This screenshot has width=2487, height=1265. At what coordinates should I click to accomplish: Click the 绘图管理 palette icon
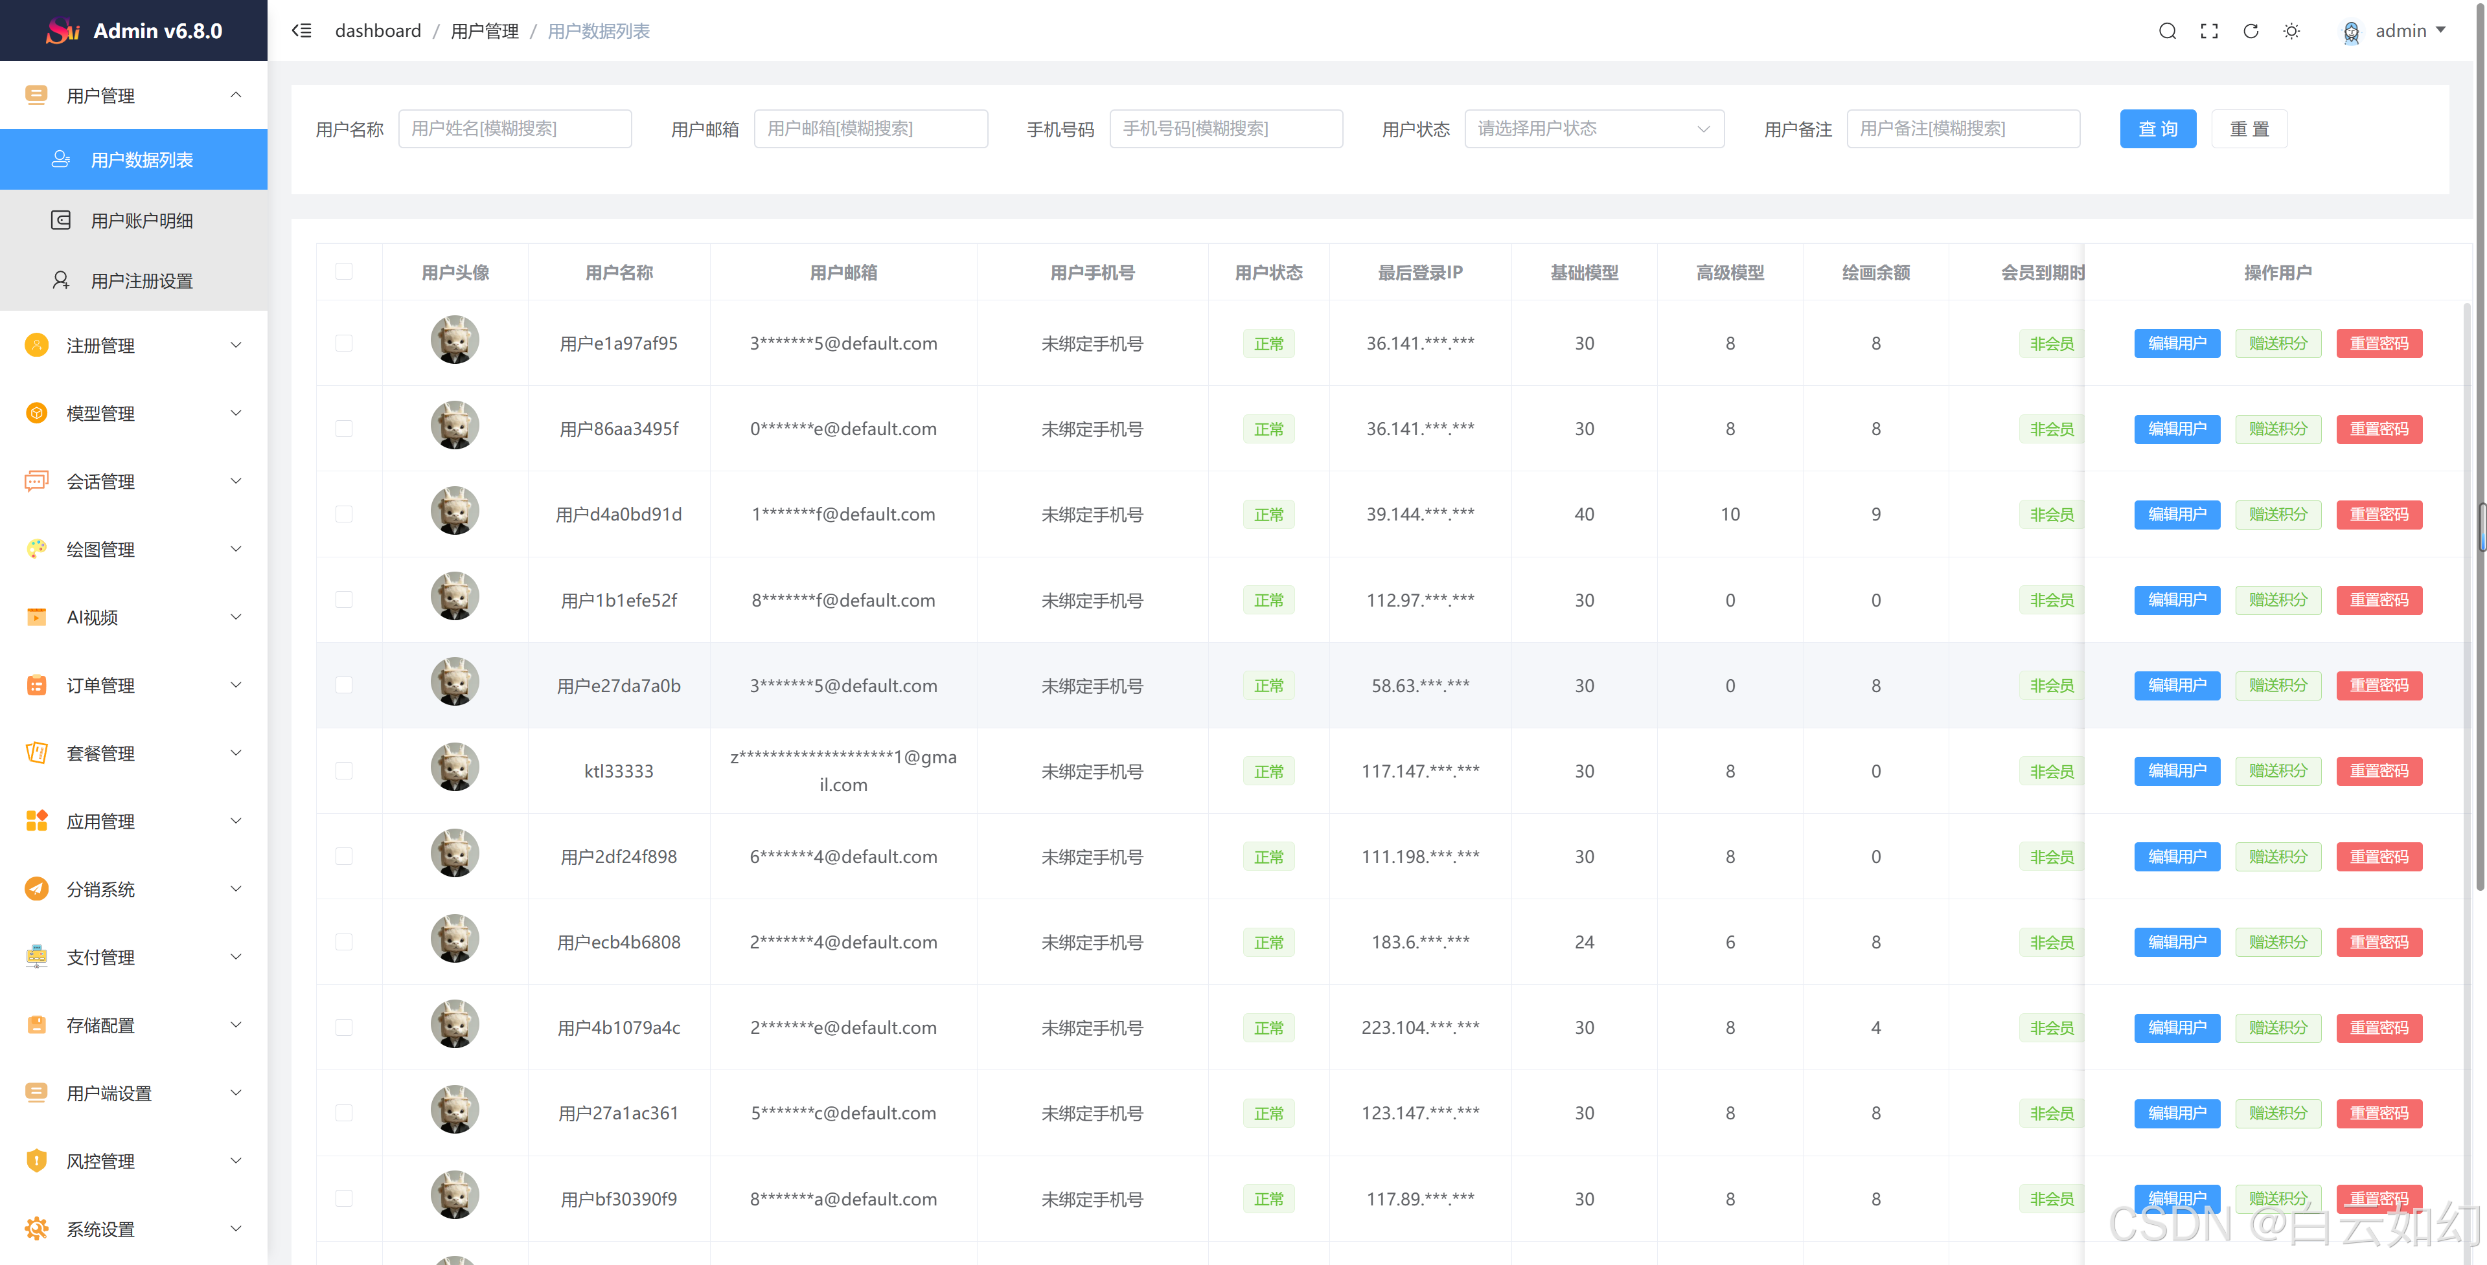37,549
